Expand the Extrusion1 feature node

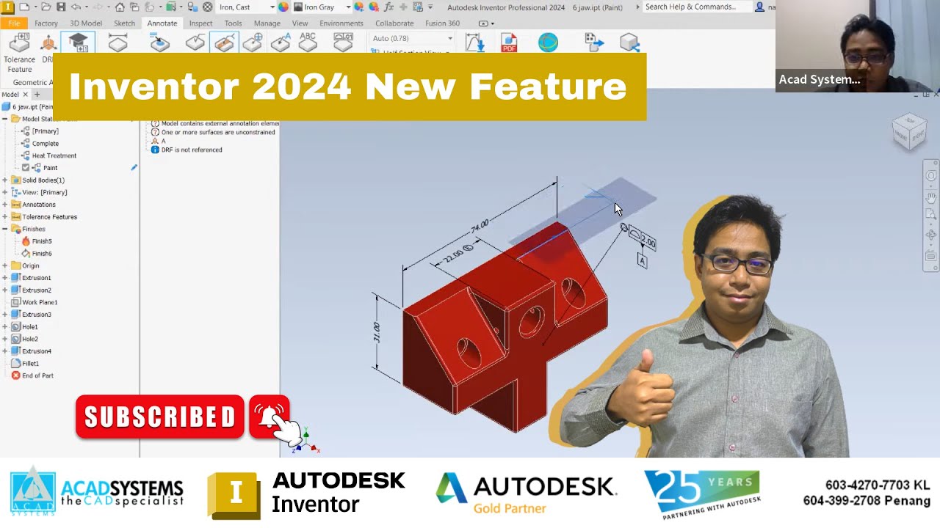pos(5,278)
